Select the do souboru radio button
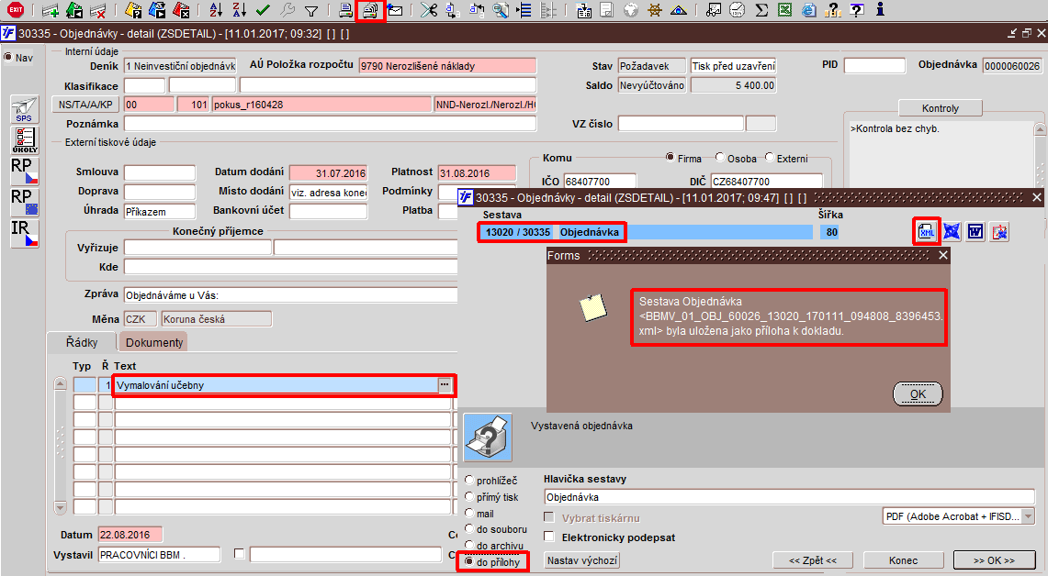Image resolution: width=1048 pixels, height=576 pixels. [x=469, y=528]
